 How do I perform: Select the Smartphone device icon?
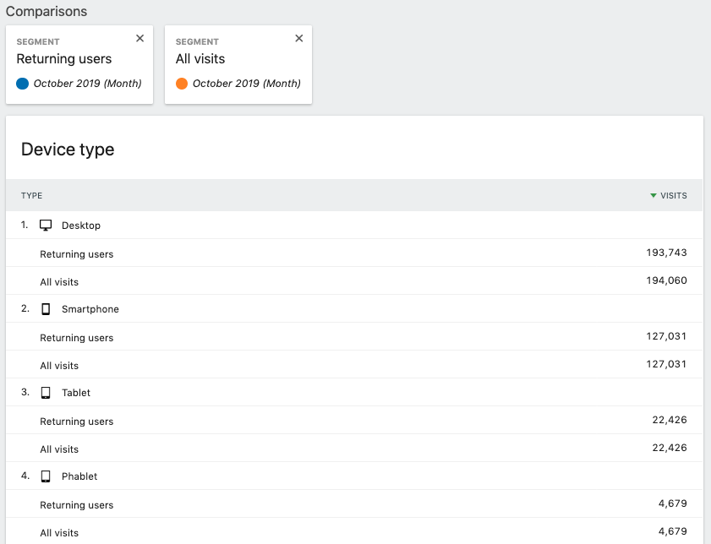tap(45, 308)
